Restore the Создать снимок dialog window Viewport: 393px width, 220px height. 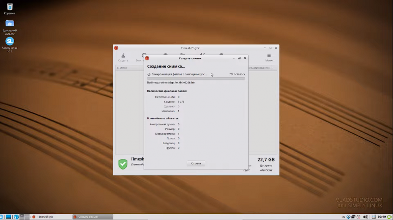click(239, 58)
